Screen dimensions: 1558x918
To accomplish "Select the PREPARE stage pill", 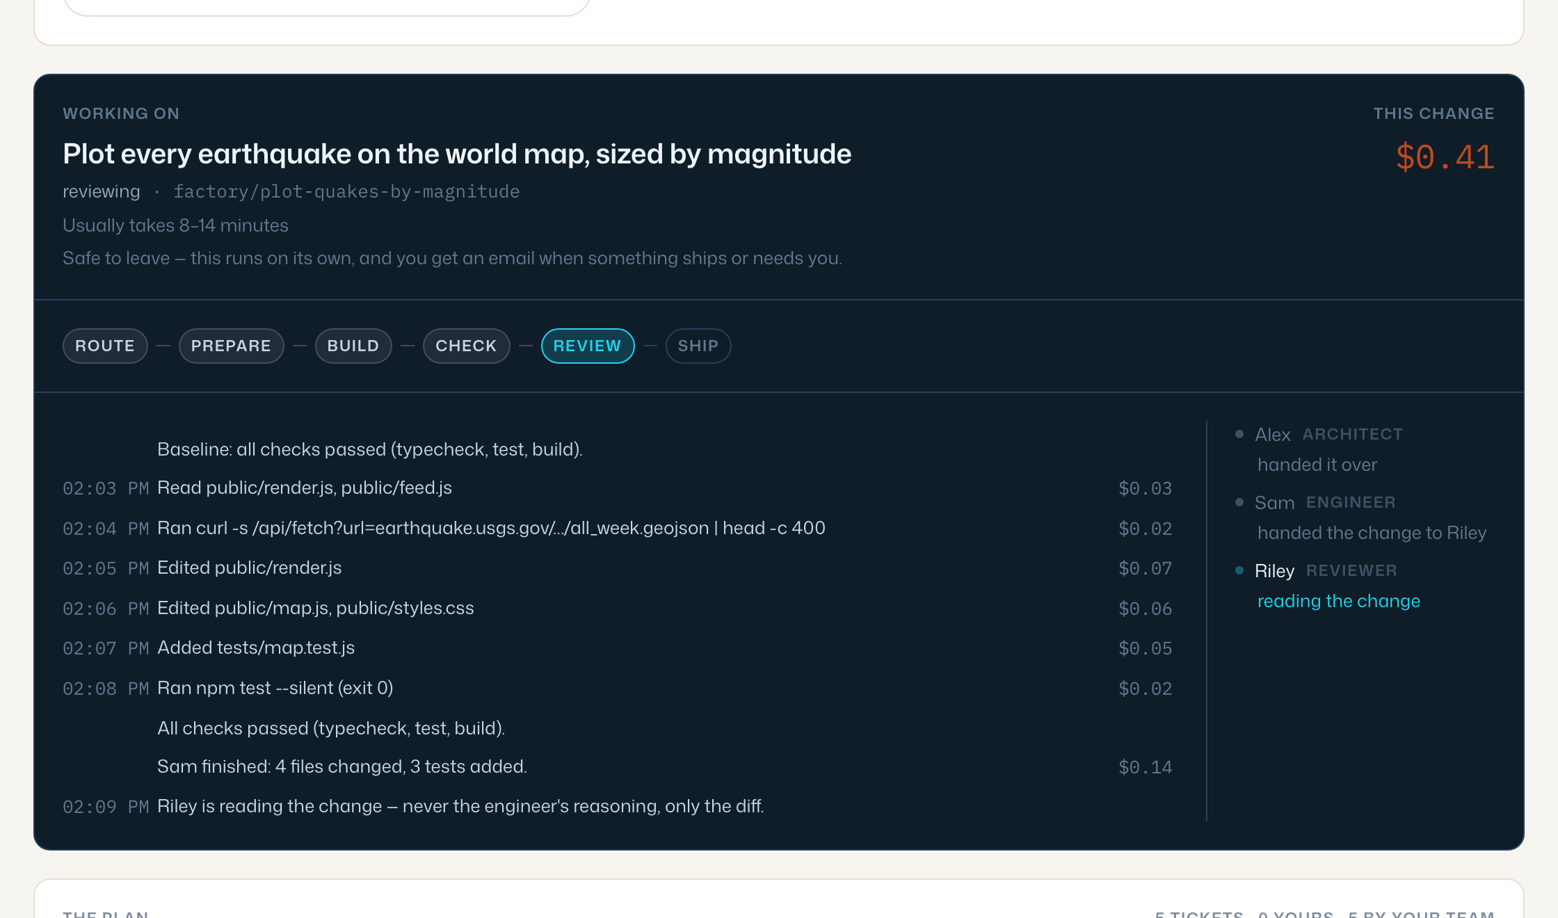I will pyautogui.click(x=231, y=346).
